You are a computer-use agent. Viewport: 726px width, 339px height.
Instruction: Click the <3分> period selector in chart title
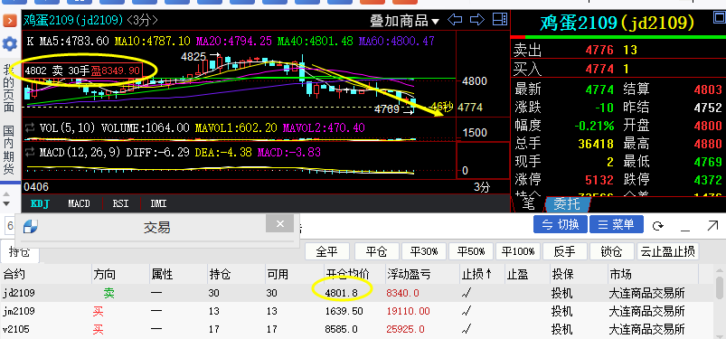(142, 21)
